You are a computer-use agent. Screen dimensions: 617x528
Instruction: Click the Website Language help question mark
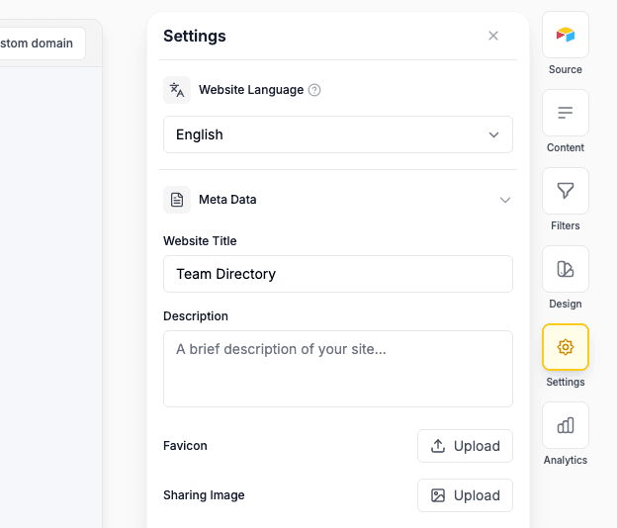314,90
